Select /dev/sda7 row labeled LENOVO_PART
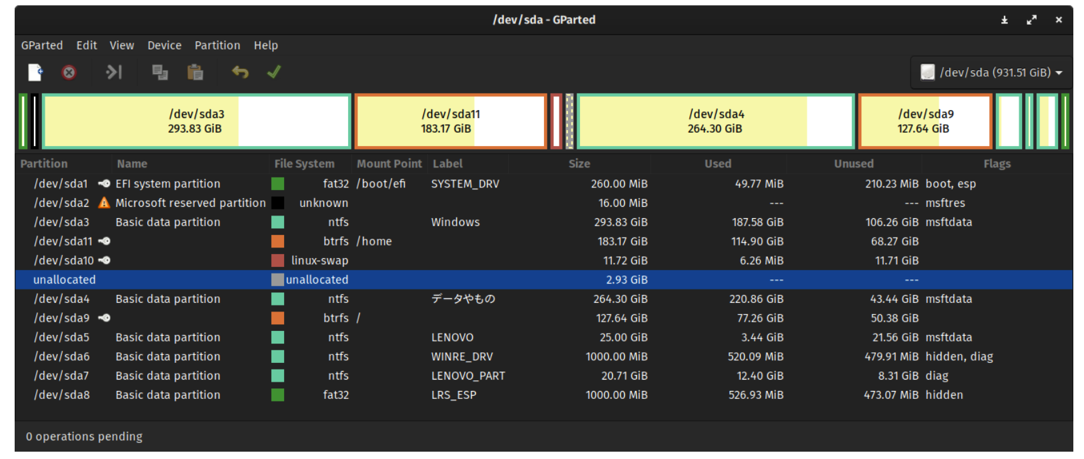The image size is (1084, 459). tap(544, 376)
